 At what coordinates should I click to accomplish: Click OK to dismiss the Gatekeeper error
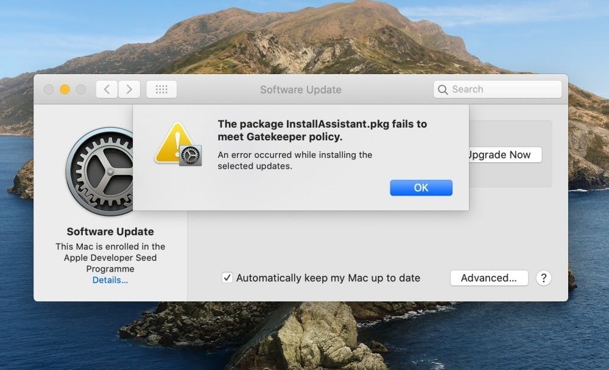[x=421, y=188]
